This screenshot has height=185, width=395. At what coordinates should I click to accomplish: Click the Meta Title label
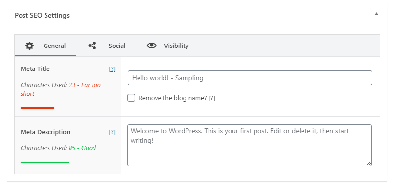click(x=35, y=69)
